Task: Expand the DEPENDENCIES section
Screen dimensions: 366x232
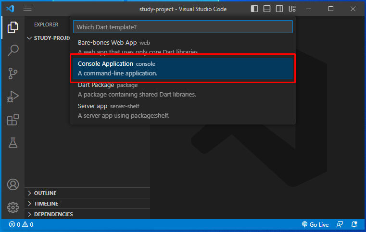Action: click(x=88, y=214)
